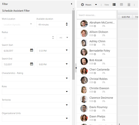Expand the Organizational Units dropdown
The image size is (139, 125).
[x=36, y=118]
